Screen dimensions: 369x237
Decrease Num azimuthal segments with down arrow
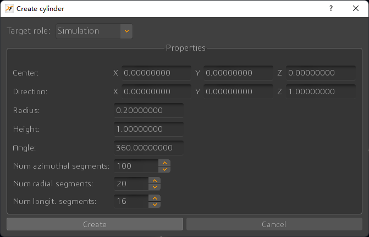[164, 169]
